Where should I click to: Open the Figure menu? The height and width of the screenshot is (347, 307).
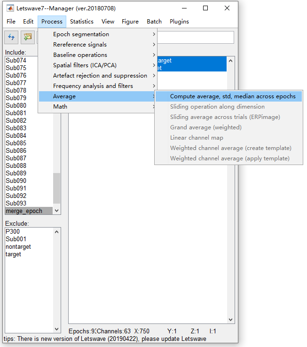coord(130,22)
